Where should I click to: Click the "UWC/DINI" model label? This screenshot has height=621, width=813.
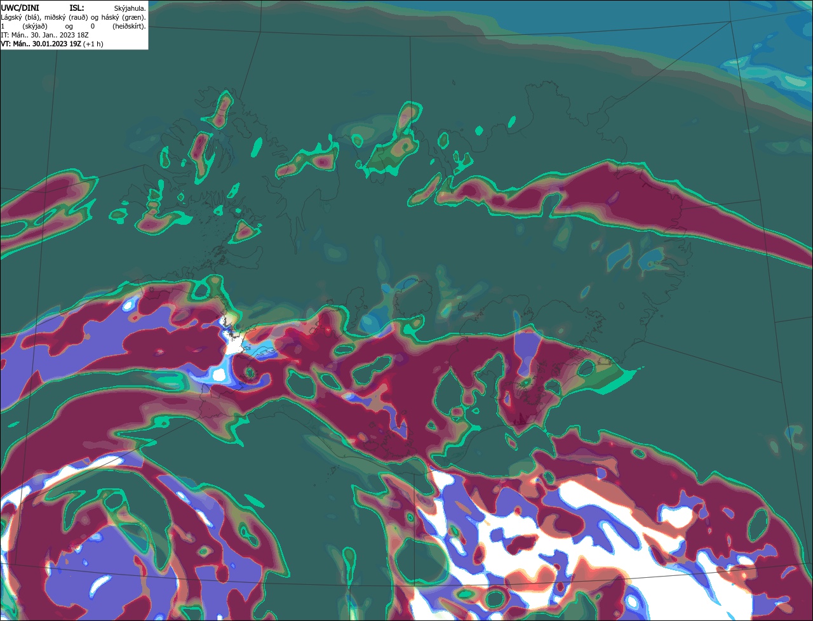pos(20,8)
